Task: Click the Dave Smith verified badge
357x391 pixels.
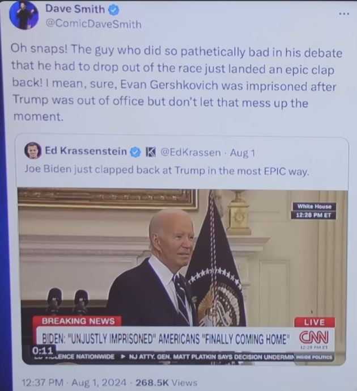Action: coord(114,10)
